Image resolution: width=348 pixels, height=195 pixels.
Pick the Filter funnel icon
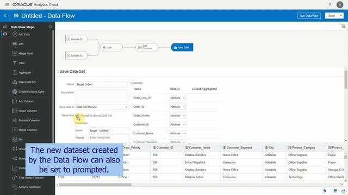pyautogui.click(x=15, y=63)
